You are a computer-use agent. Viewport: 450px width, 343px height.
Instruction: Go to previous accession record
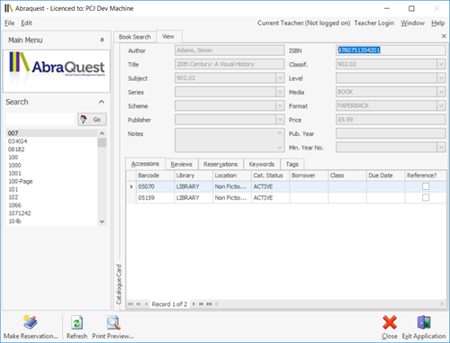(146, 304)
